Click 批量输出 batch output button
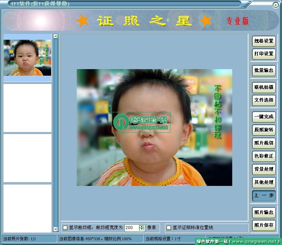 (264, 70)
